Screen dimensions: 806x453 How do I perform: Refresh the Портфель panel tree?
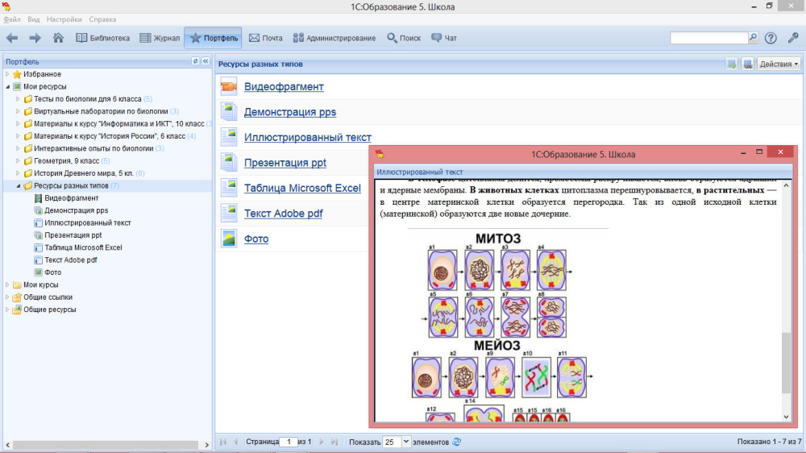coord(195,61)
